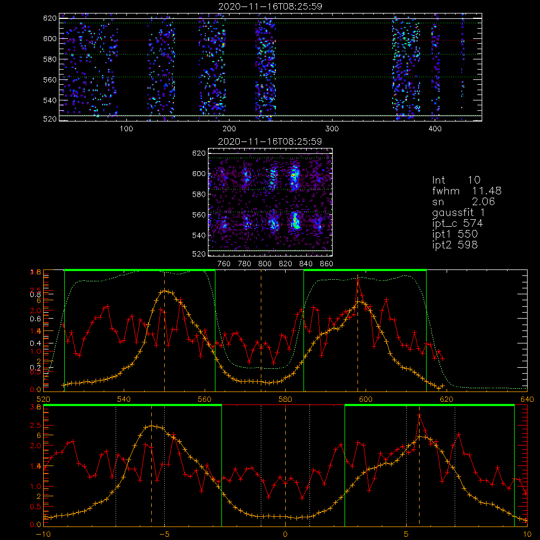Click red y-axis label 2.5 on bottom plot

pos(36,426)
